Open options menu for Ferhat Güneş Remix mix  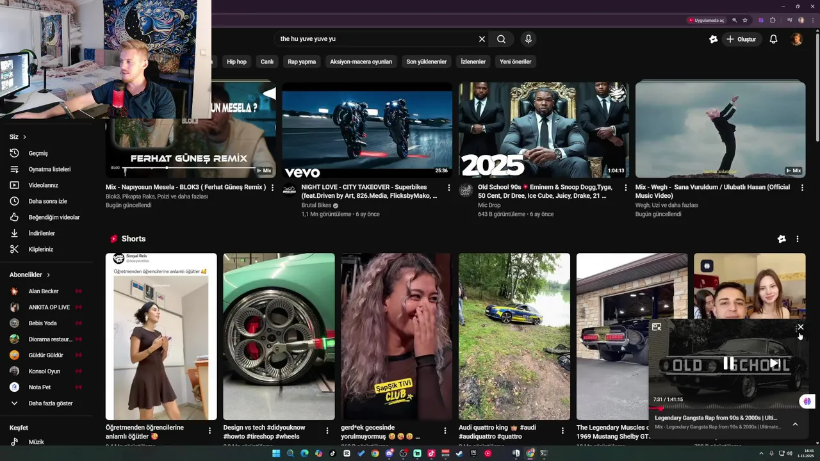(x=272, y=188)
